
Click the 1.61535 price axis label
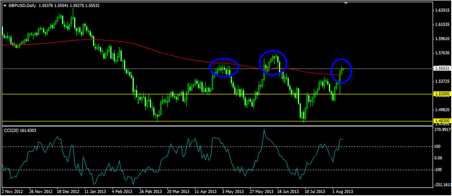point(443,25)
